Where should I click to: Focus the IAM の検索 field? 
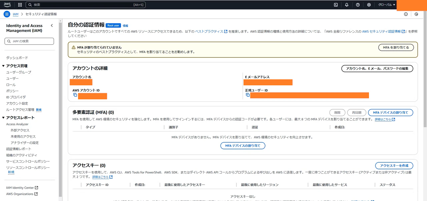29,41
